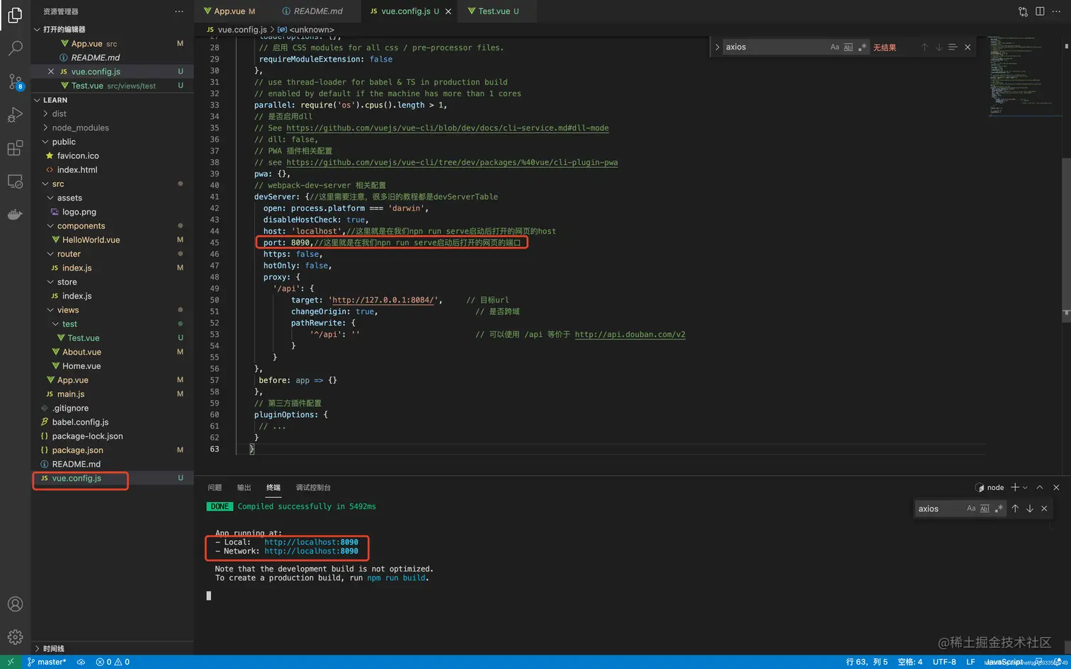The height and width of the screenshot is (669, 1071).
Task: Click the open changes compare icon
Action: 1023,11
